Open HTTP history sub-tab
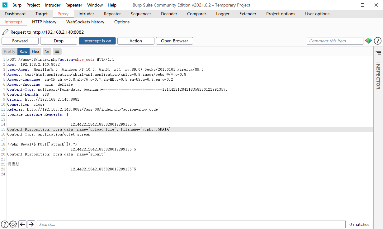 [x=44, y=22]
